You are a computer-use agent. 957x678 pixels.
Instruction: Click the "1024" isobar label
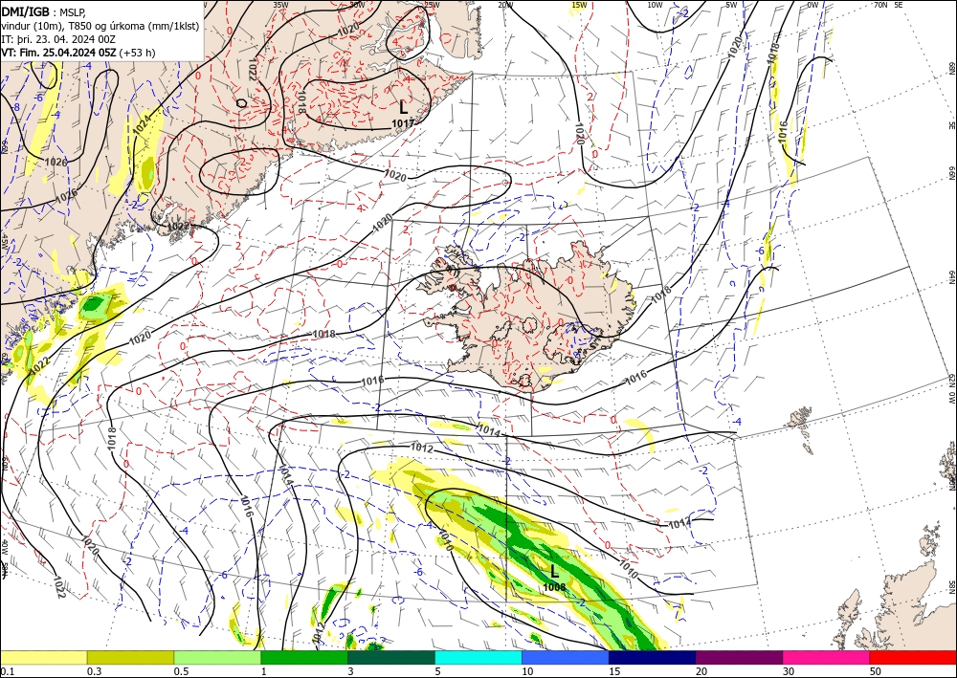pos(143,124)
